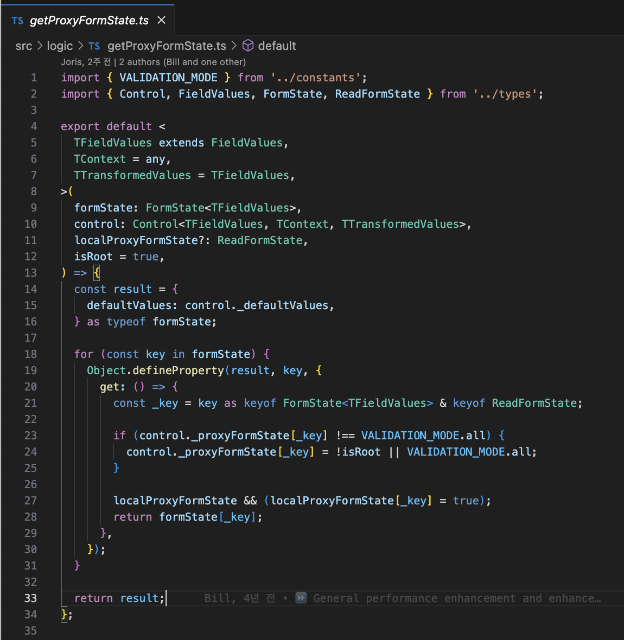Viewport: 624px width, 640px height.
Task: Show the "2 authors (Bill and one other)" CodeLens
Action: [x=182, y=62]
